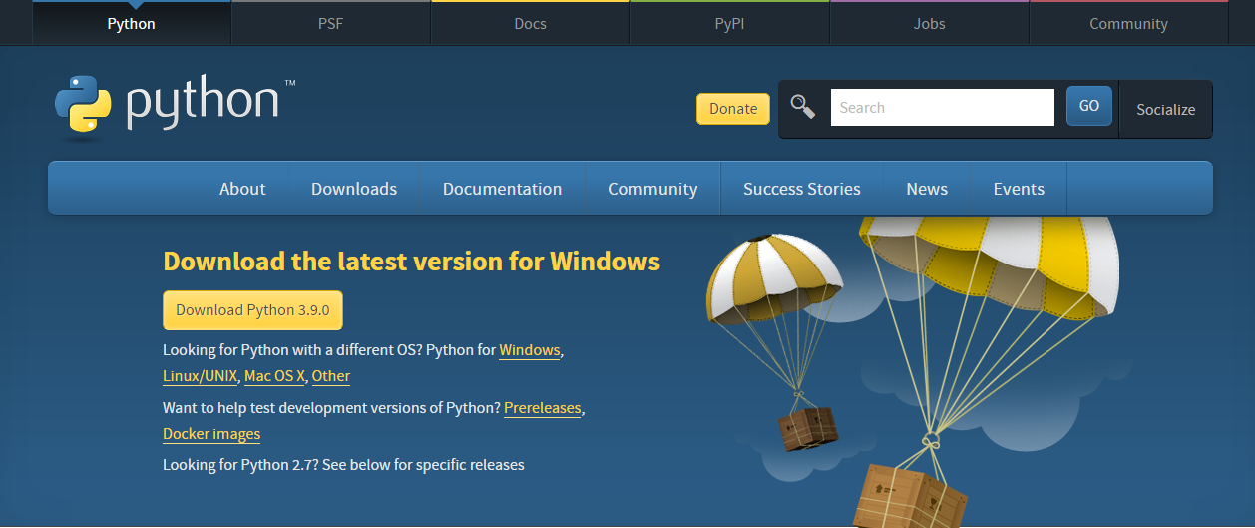Open the Events navigation menu

point(1019,189)
